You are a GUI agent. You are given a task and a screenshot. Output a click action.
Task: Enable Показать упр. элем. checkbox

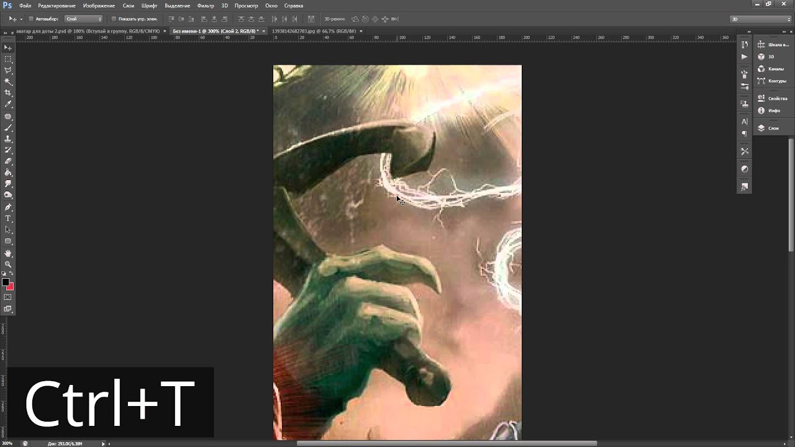coord(114,19)
